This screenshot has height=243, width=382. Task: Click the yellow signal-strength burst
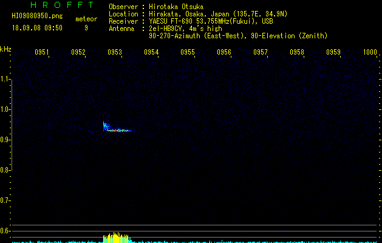[x=117, y=238]
